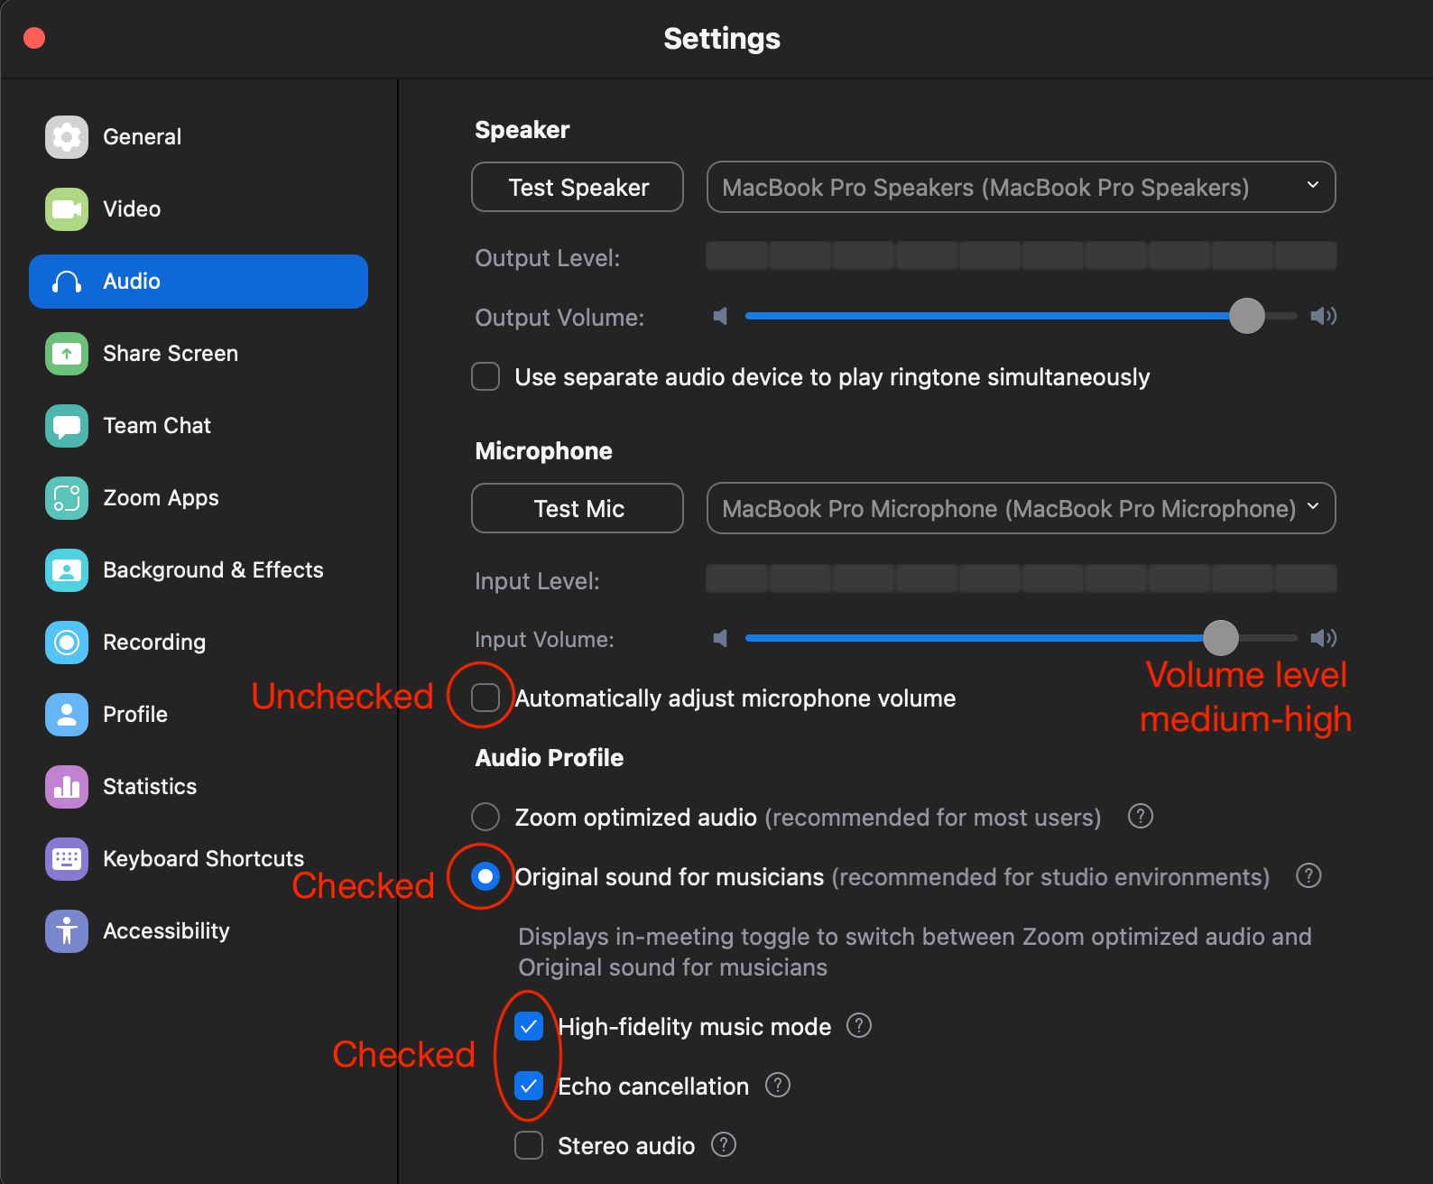Open the Statistics bar chart icon

tap(66, 786)
